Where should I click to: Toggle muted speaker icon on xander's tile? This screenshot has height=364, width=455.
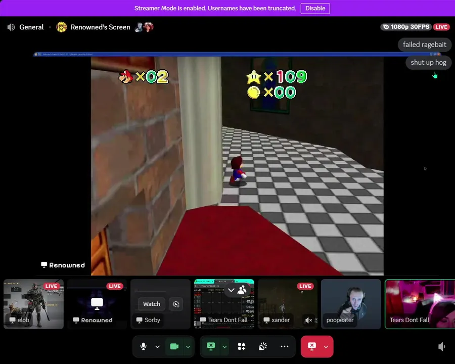[309, 320]
